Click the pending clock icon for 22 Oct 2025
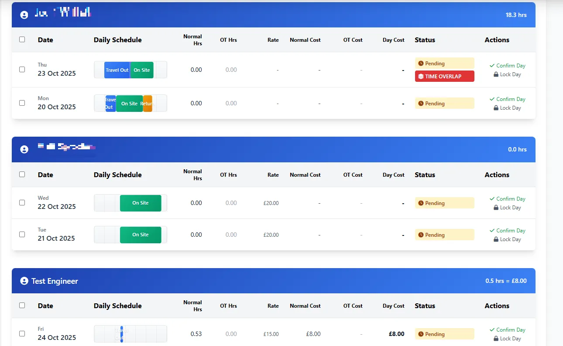563x346 pixels. tap(421, 203)
